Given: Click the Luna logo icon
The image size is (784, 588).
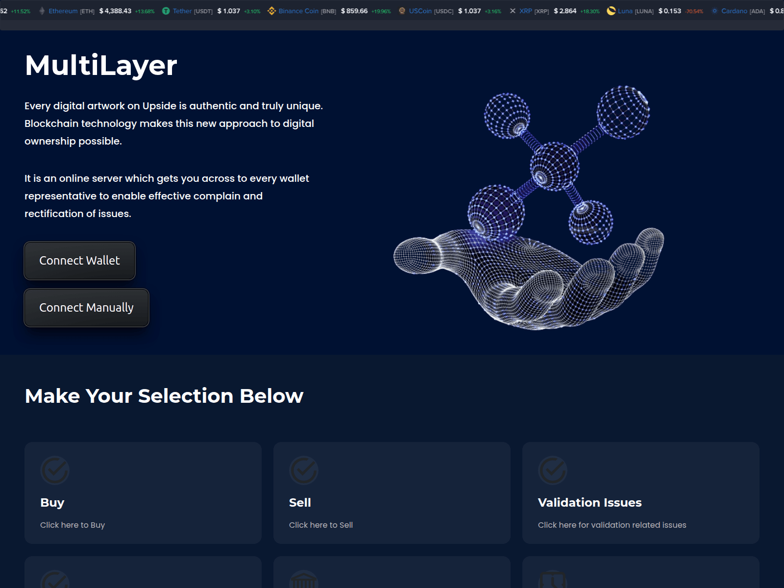Looking at the screenshot, I should tap(611, 11).
